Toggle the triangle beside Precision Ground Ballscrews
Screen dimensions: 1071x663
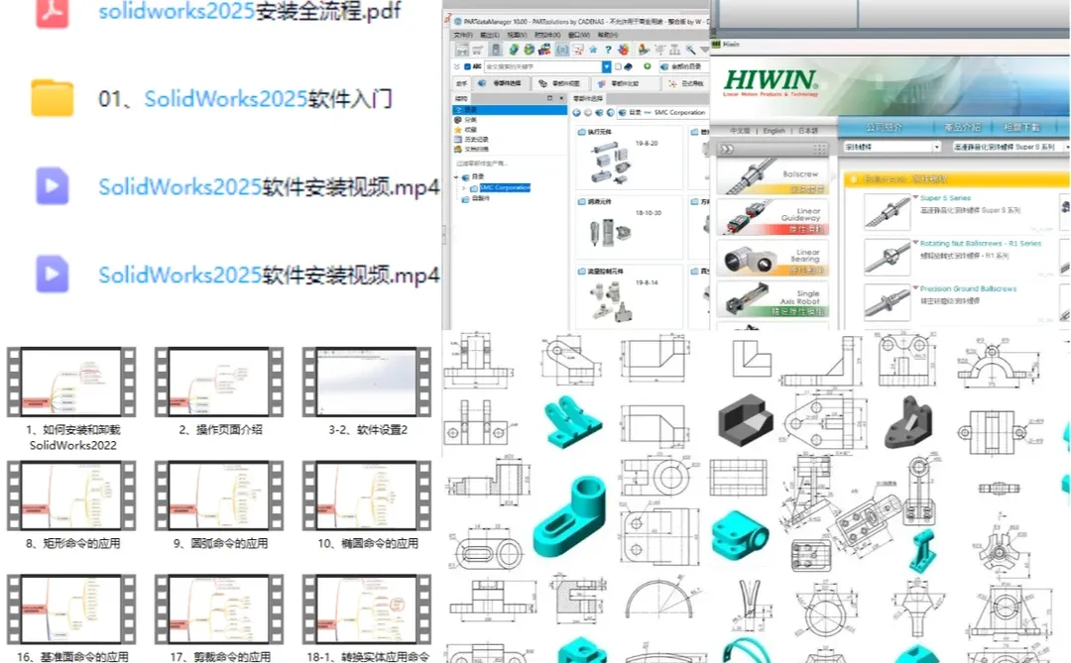coord(916,287)
